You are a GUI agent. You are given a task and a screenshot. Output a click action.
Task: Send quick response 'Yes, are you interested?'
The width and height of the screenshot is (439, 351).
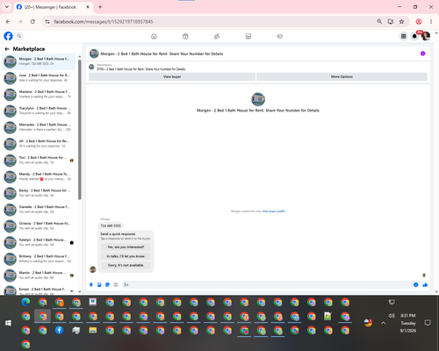coord(126,247)
